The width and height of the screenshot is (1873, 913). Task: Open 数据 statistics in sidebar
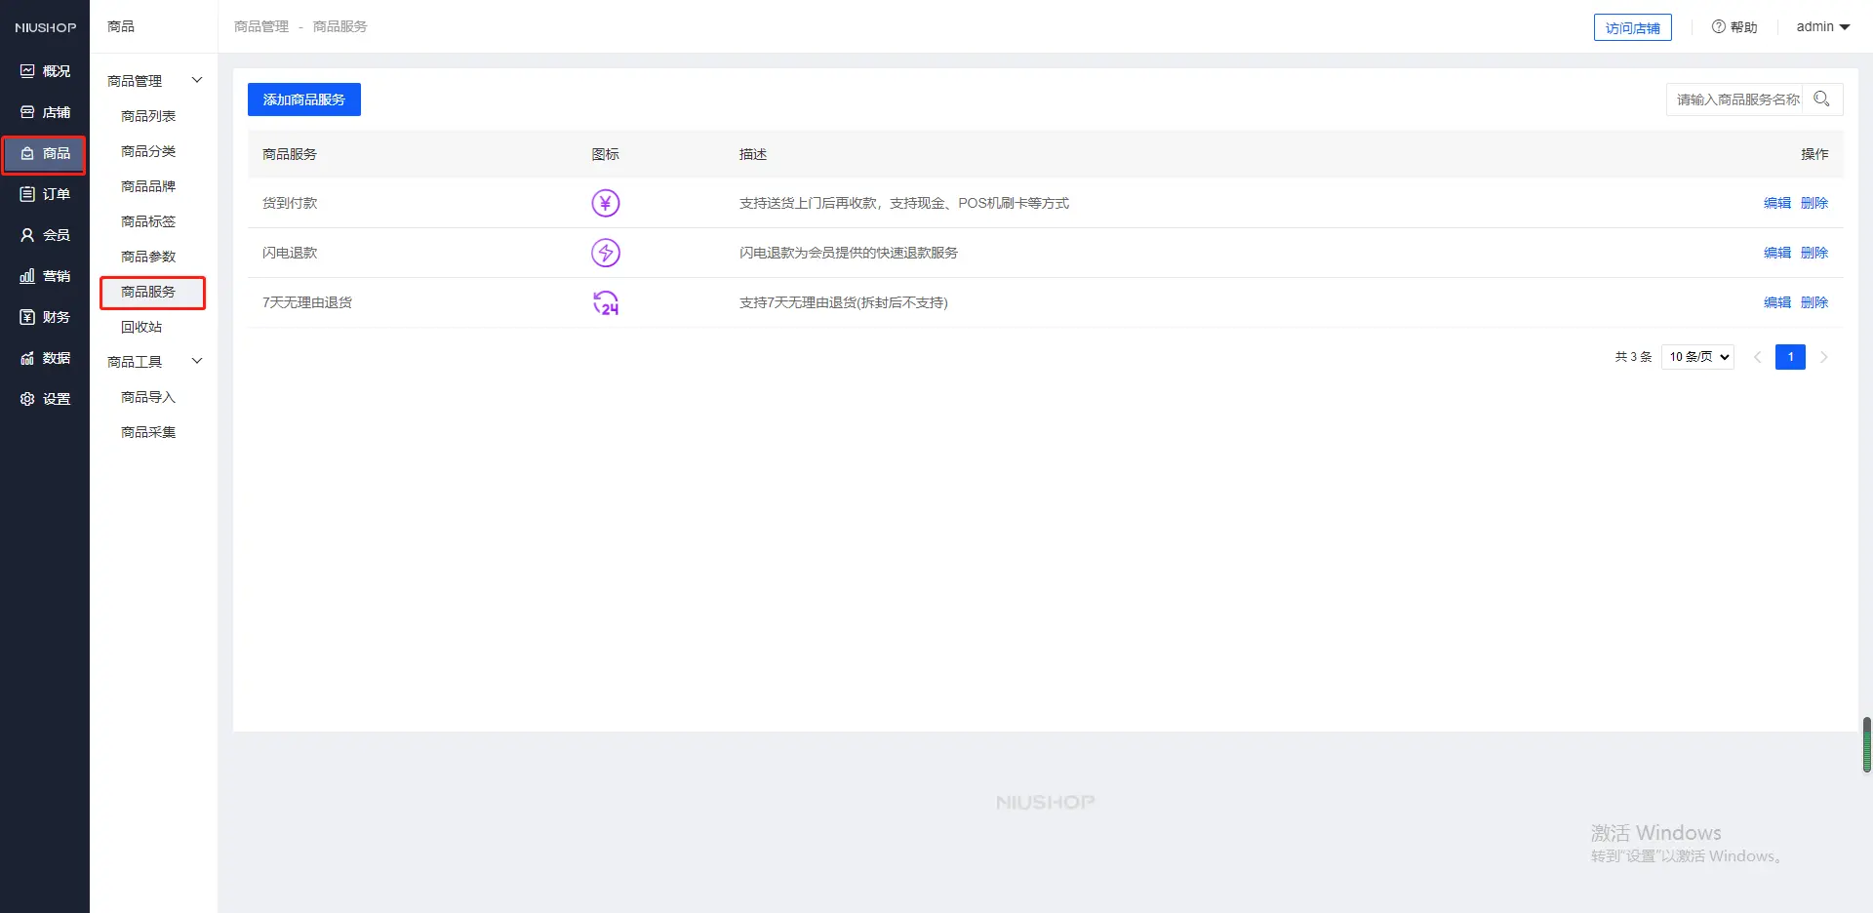tap(45, 358)
